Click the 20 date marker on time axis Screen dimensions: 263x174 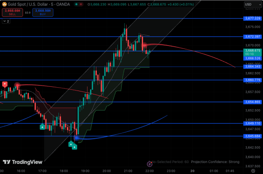pyautogui.click(x=192, y=171)
